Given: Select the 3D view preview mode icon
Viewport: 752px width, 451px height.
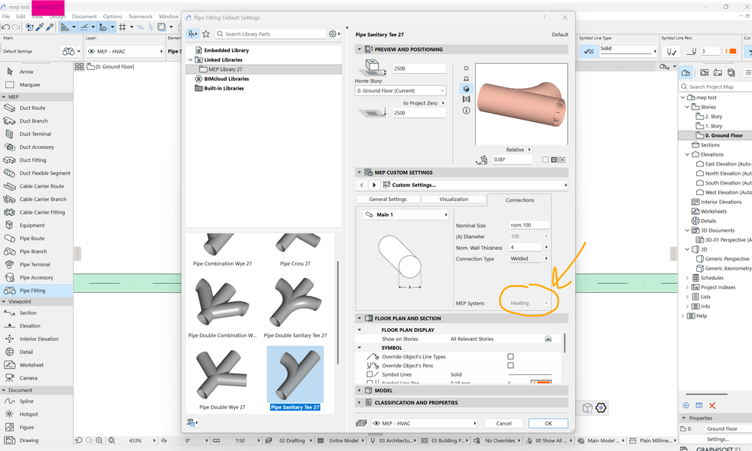Looking at the screenshot, I should point(466,89).
